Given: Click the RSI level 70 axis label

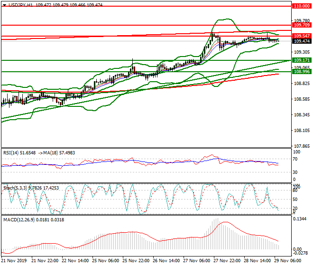Looking at the screenshot, I should tap(295, 159).
